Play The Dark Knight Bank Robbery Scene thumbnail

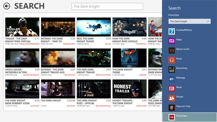pyautogui.click(x=22, y=89)
